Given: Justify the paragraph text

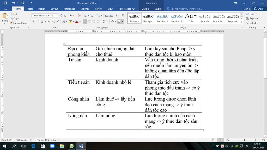Looking at the screenshot, I should coord(98,22).
